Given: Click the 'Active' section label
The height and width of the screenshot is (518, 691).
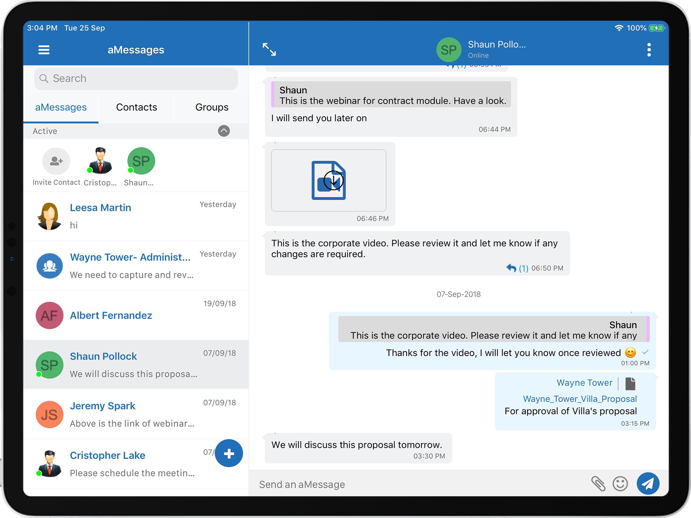Looking at the screenshot, I should tap(45, 131).
